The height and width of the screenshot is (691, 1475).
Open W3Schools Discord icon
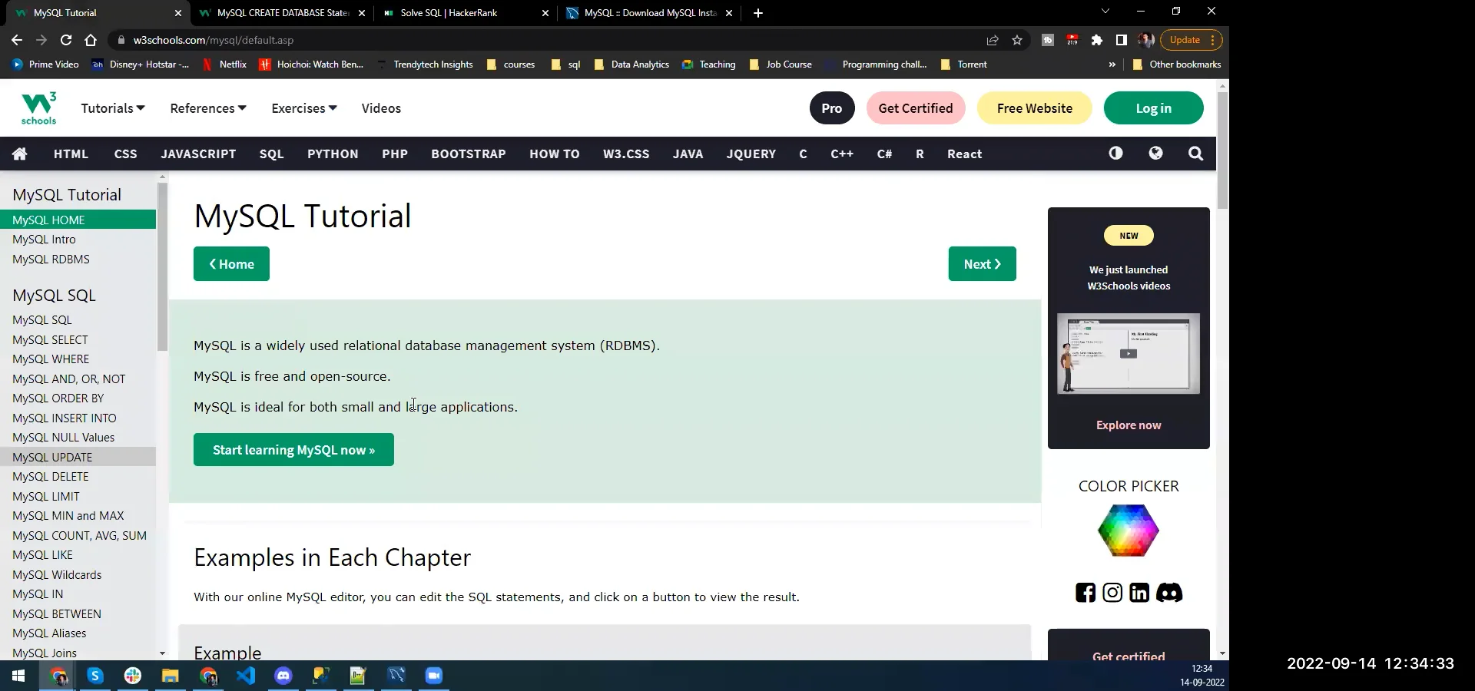click(1169, 592)
